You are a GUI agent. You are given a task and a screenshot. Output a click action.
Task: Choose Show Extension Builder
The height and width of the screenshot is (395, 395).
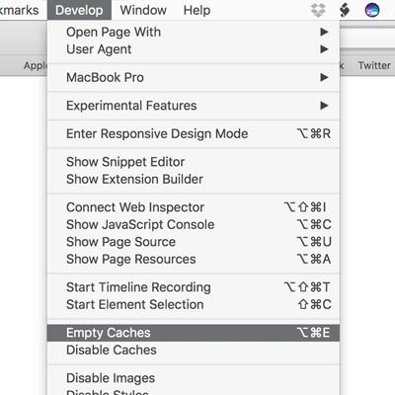click(194, 180)
